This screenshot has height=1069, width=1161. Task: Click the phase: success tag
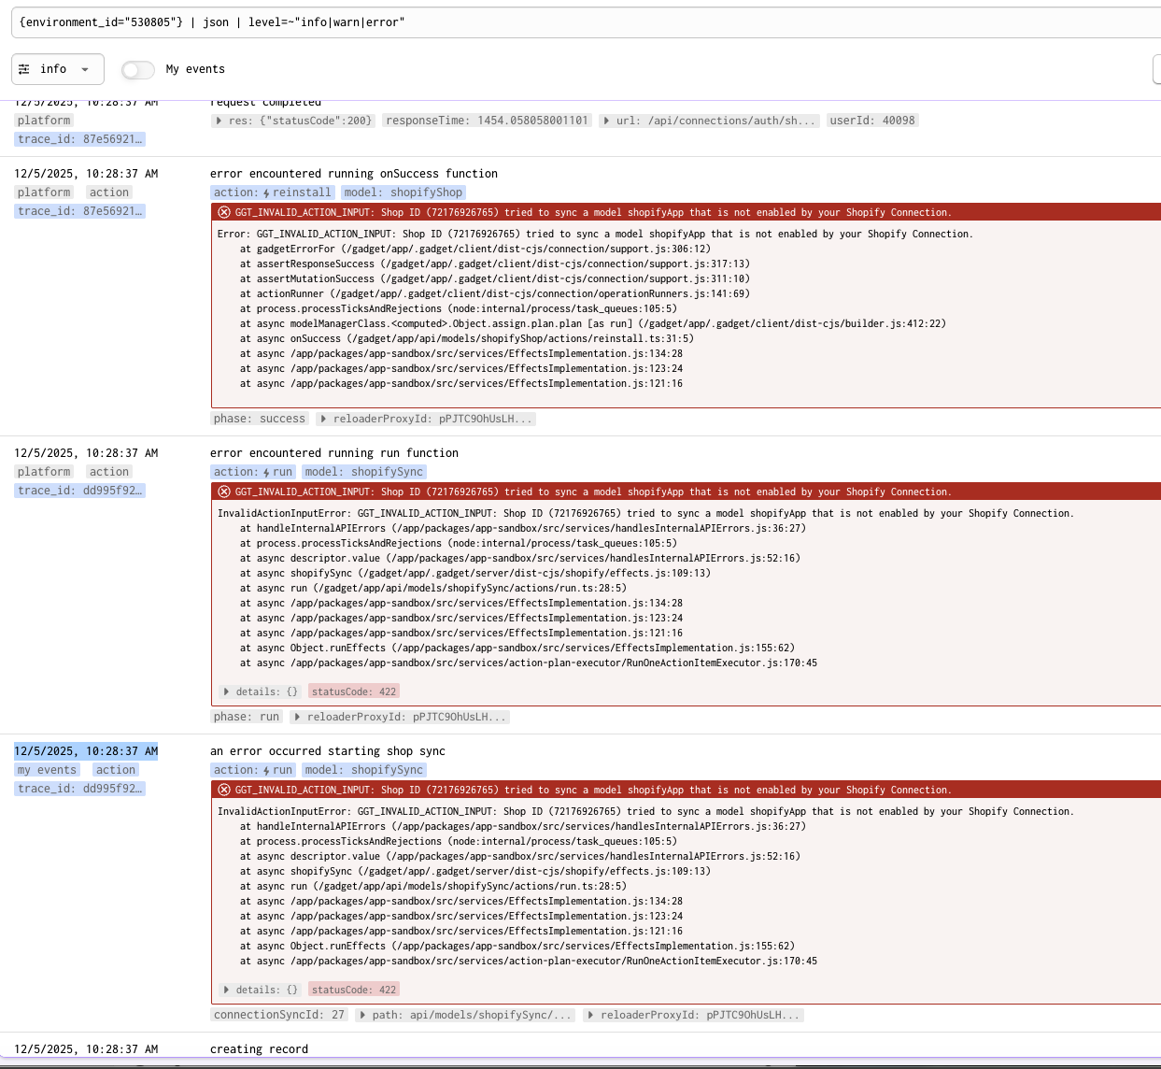(259, 419)
